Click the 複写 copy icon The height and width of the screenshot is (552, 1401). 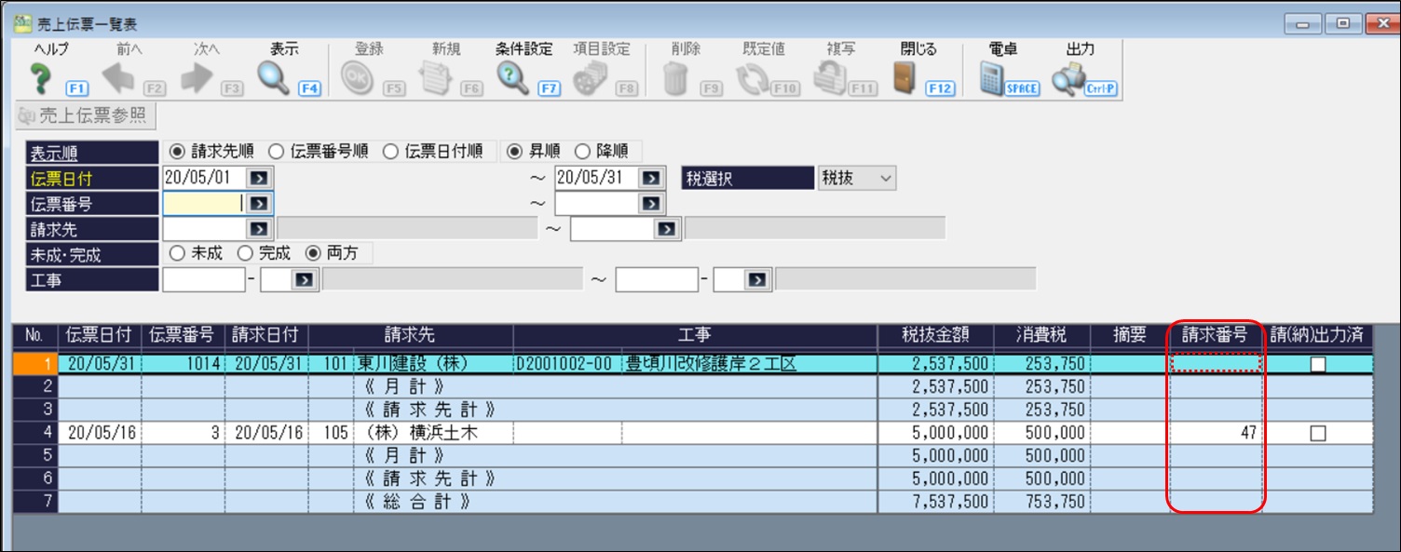(829, 79)
